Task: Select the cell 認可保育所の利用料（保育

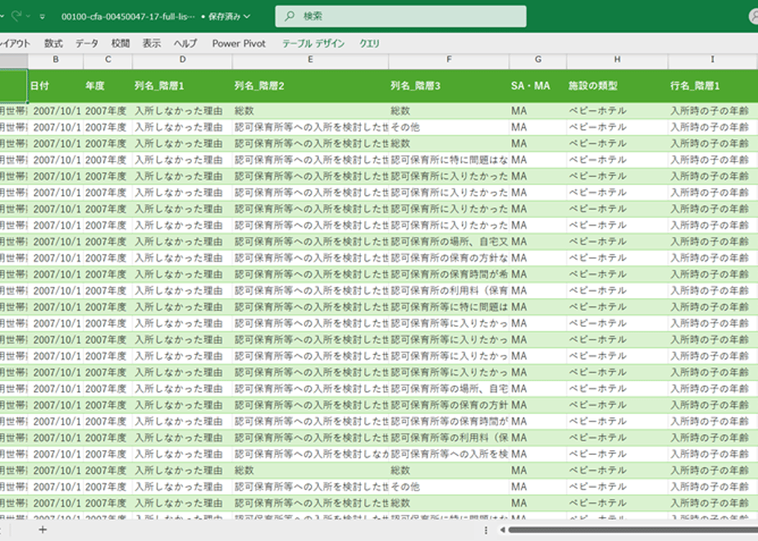Action: point(449,291)
